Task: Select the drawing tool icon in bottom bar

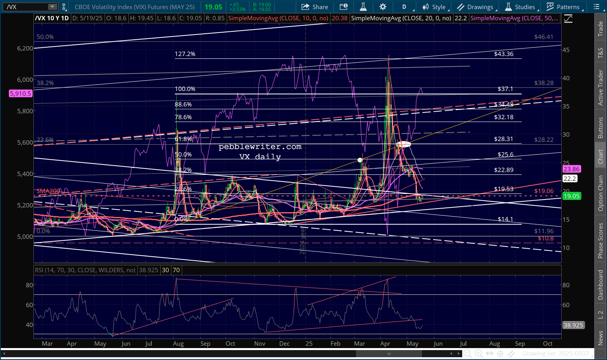Action: (512, 353)
